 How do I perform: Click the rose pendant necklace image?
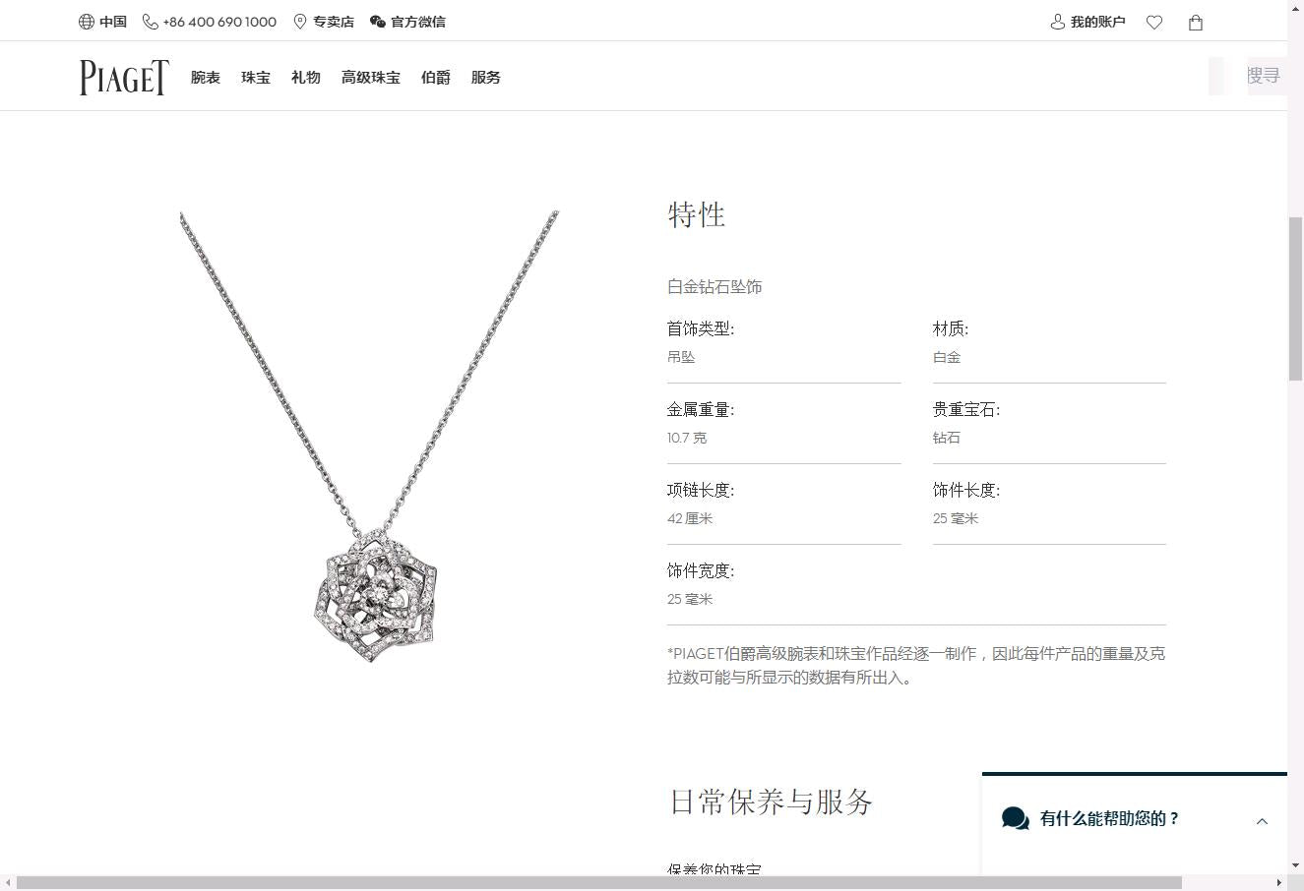369,437
